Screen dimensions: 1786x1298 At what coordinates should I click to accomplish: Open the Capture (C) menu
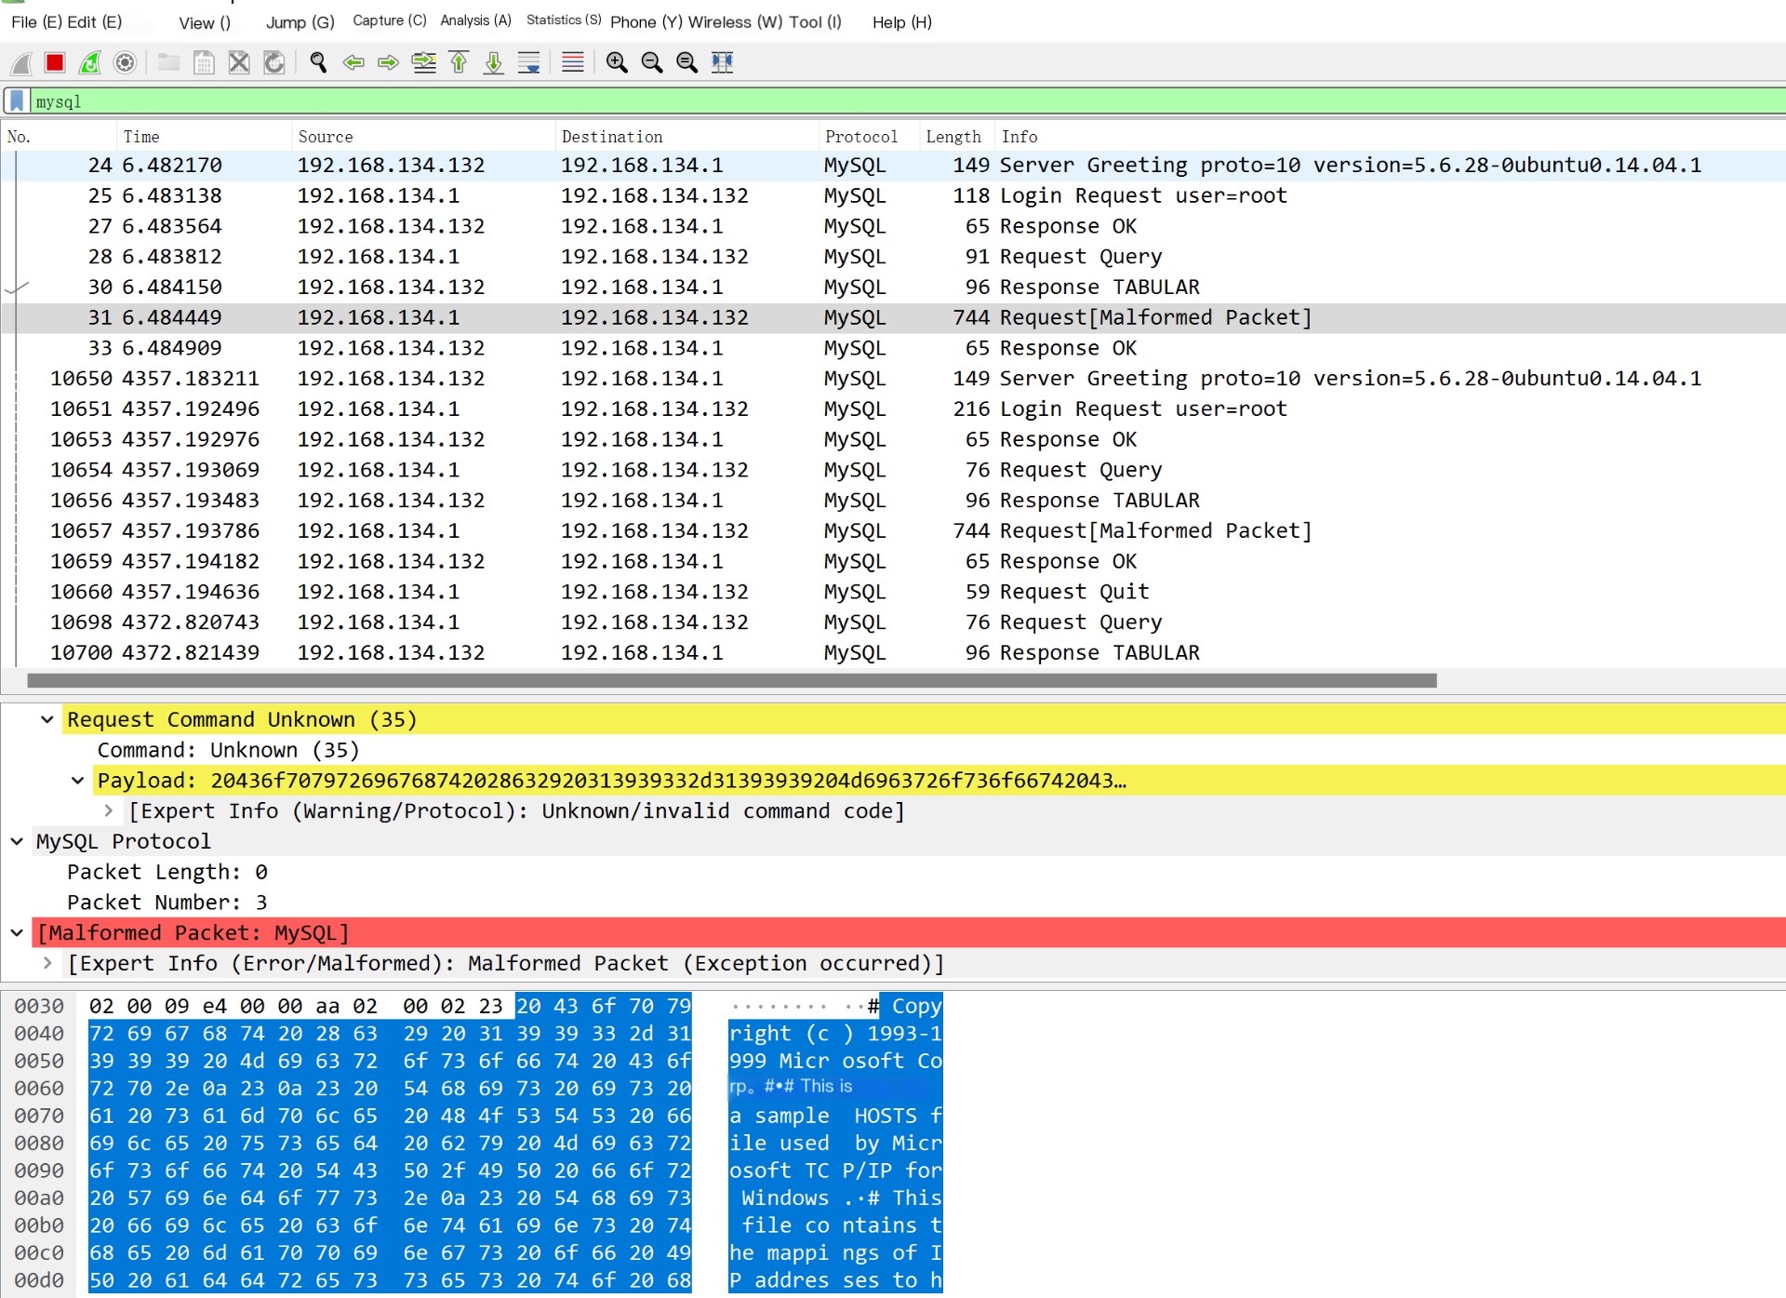coord(389,20)
